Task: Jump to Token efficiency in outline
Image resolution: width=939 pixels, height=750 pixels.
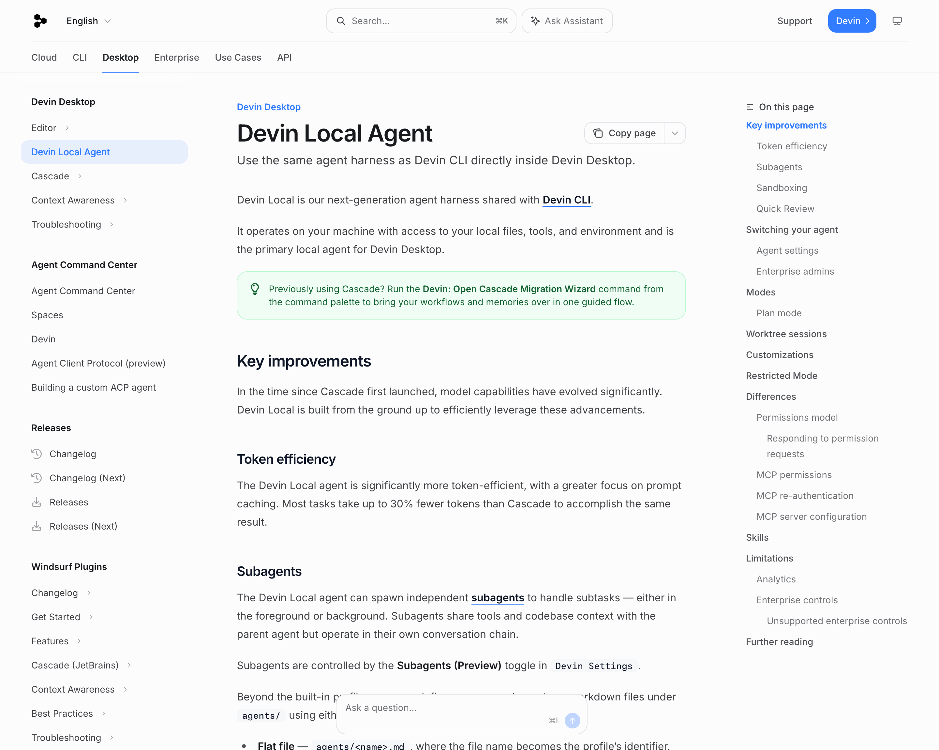Action: 792,146
